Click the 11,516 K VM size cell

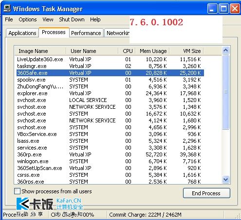(x=190, y=59)
